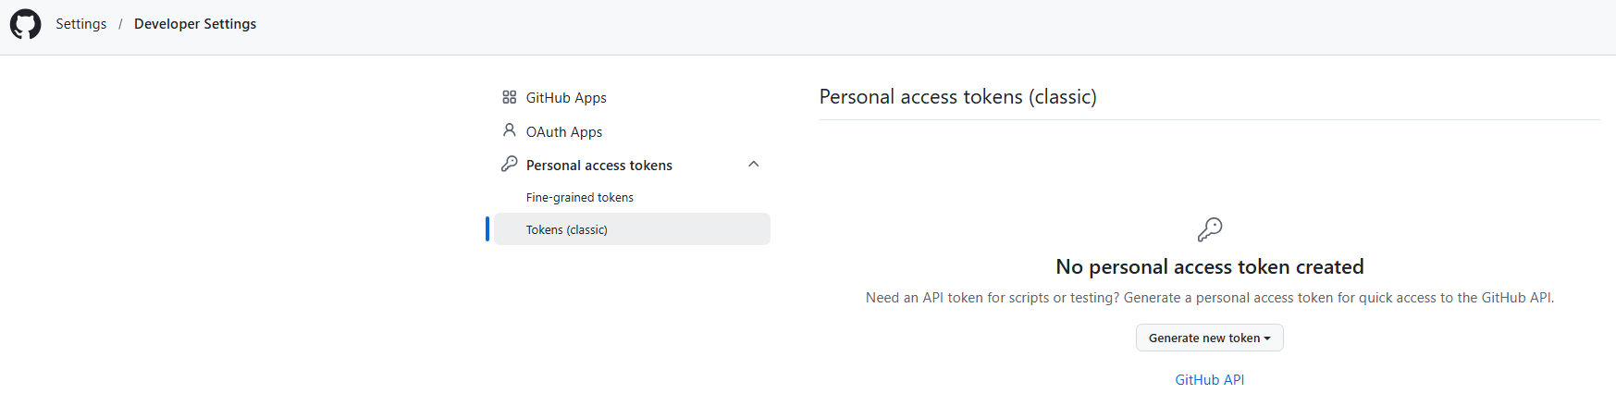Screen dimensions: 1616x406
Task: Collapse the Personal access tokens section chevron
Action: 754,165
